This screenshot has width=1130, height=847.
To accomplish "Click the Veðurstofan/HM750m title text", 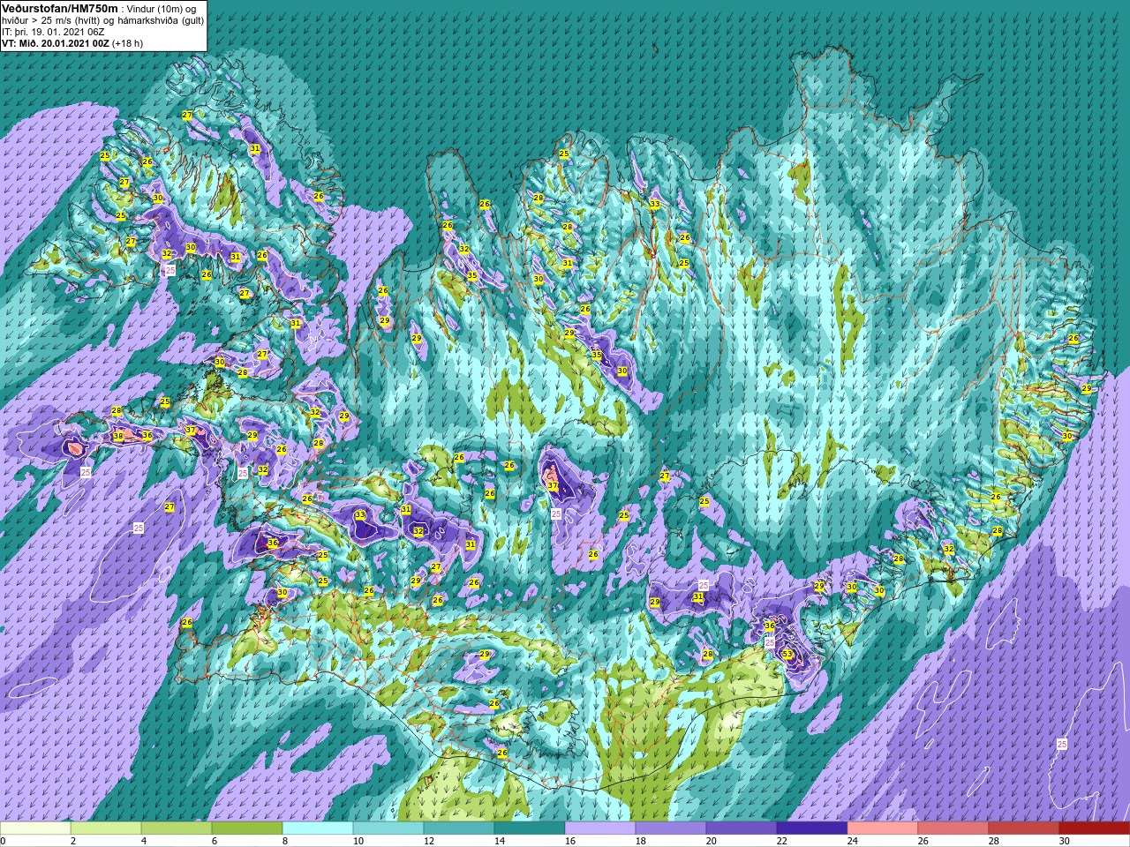I will (x=60, y=8).
